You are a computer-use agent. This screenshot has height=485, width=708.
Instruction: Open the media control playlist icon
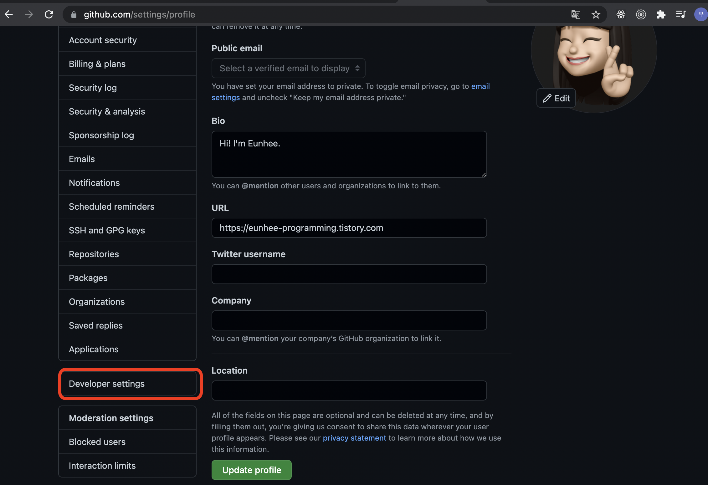680,14
